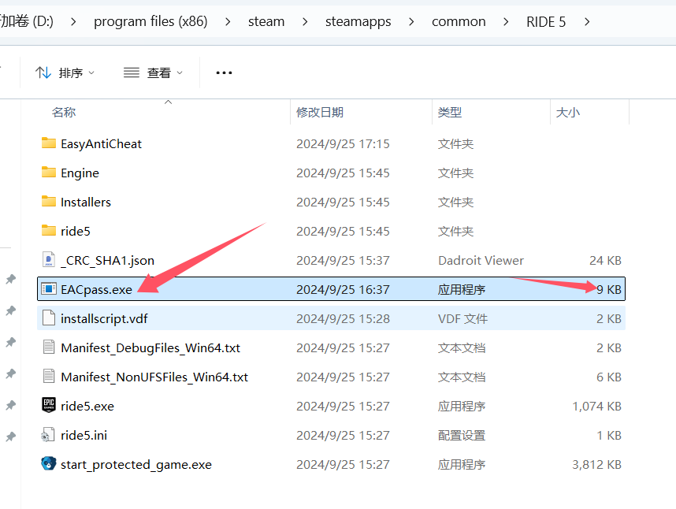Select the _CRC_SHA1.json file name

pyautogui.click(x=107, y=260)
